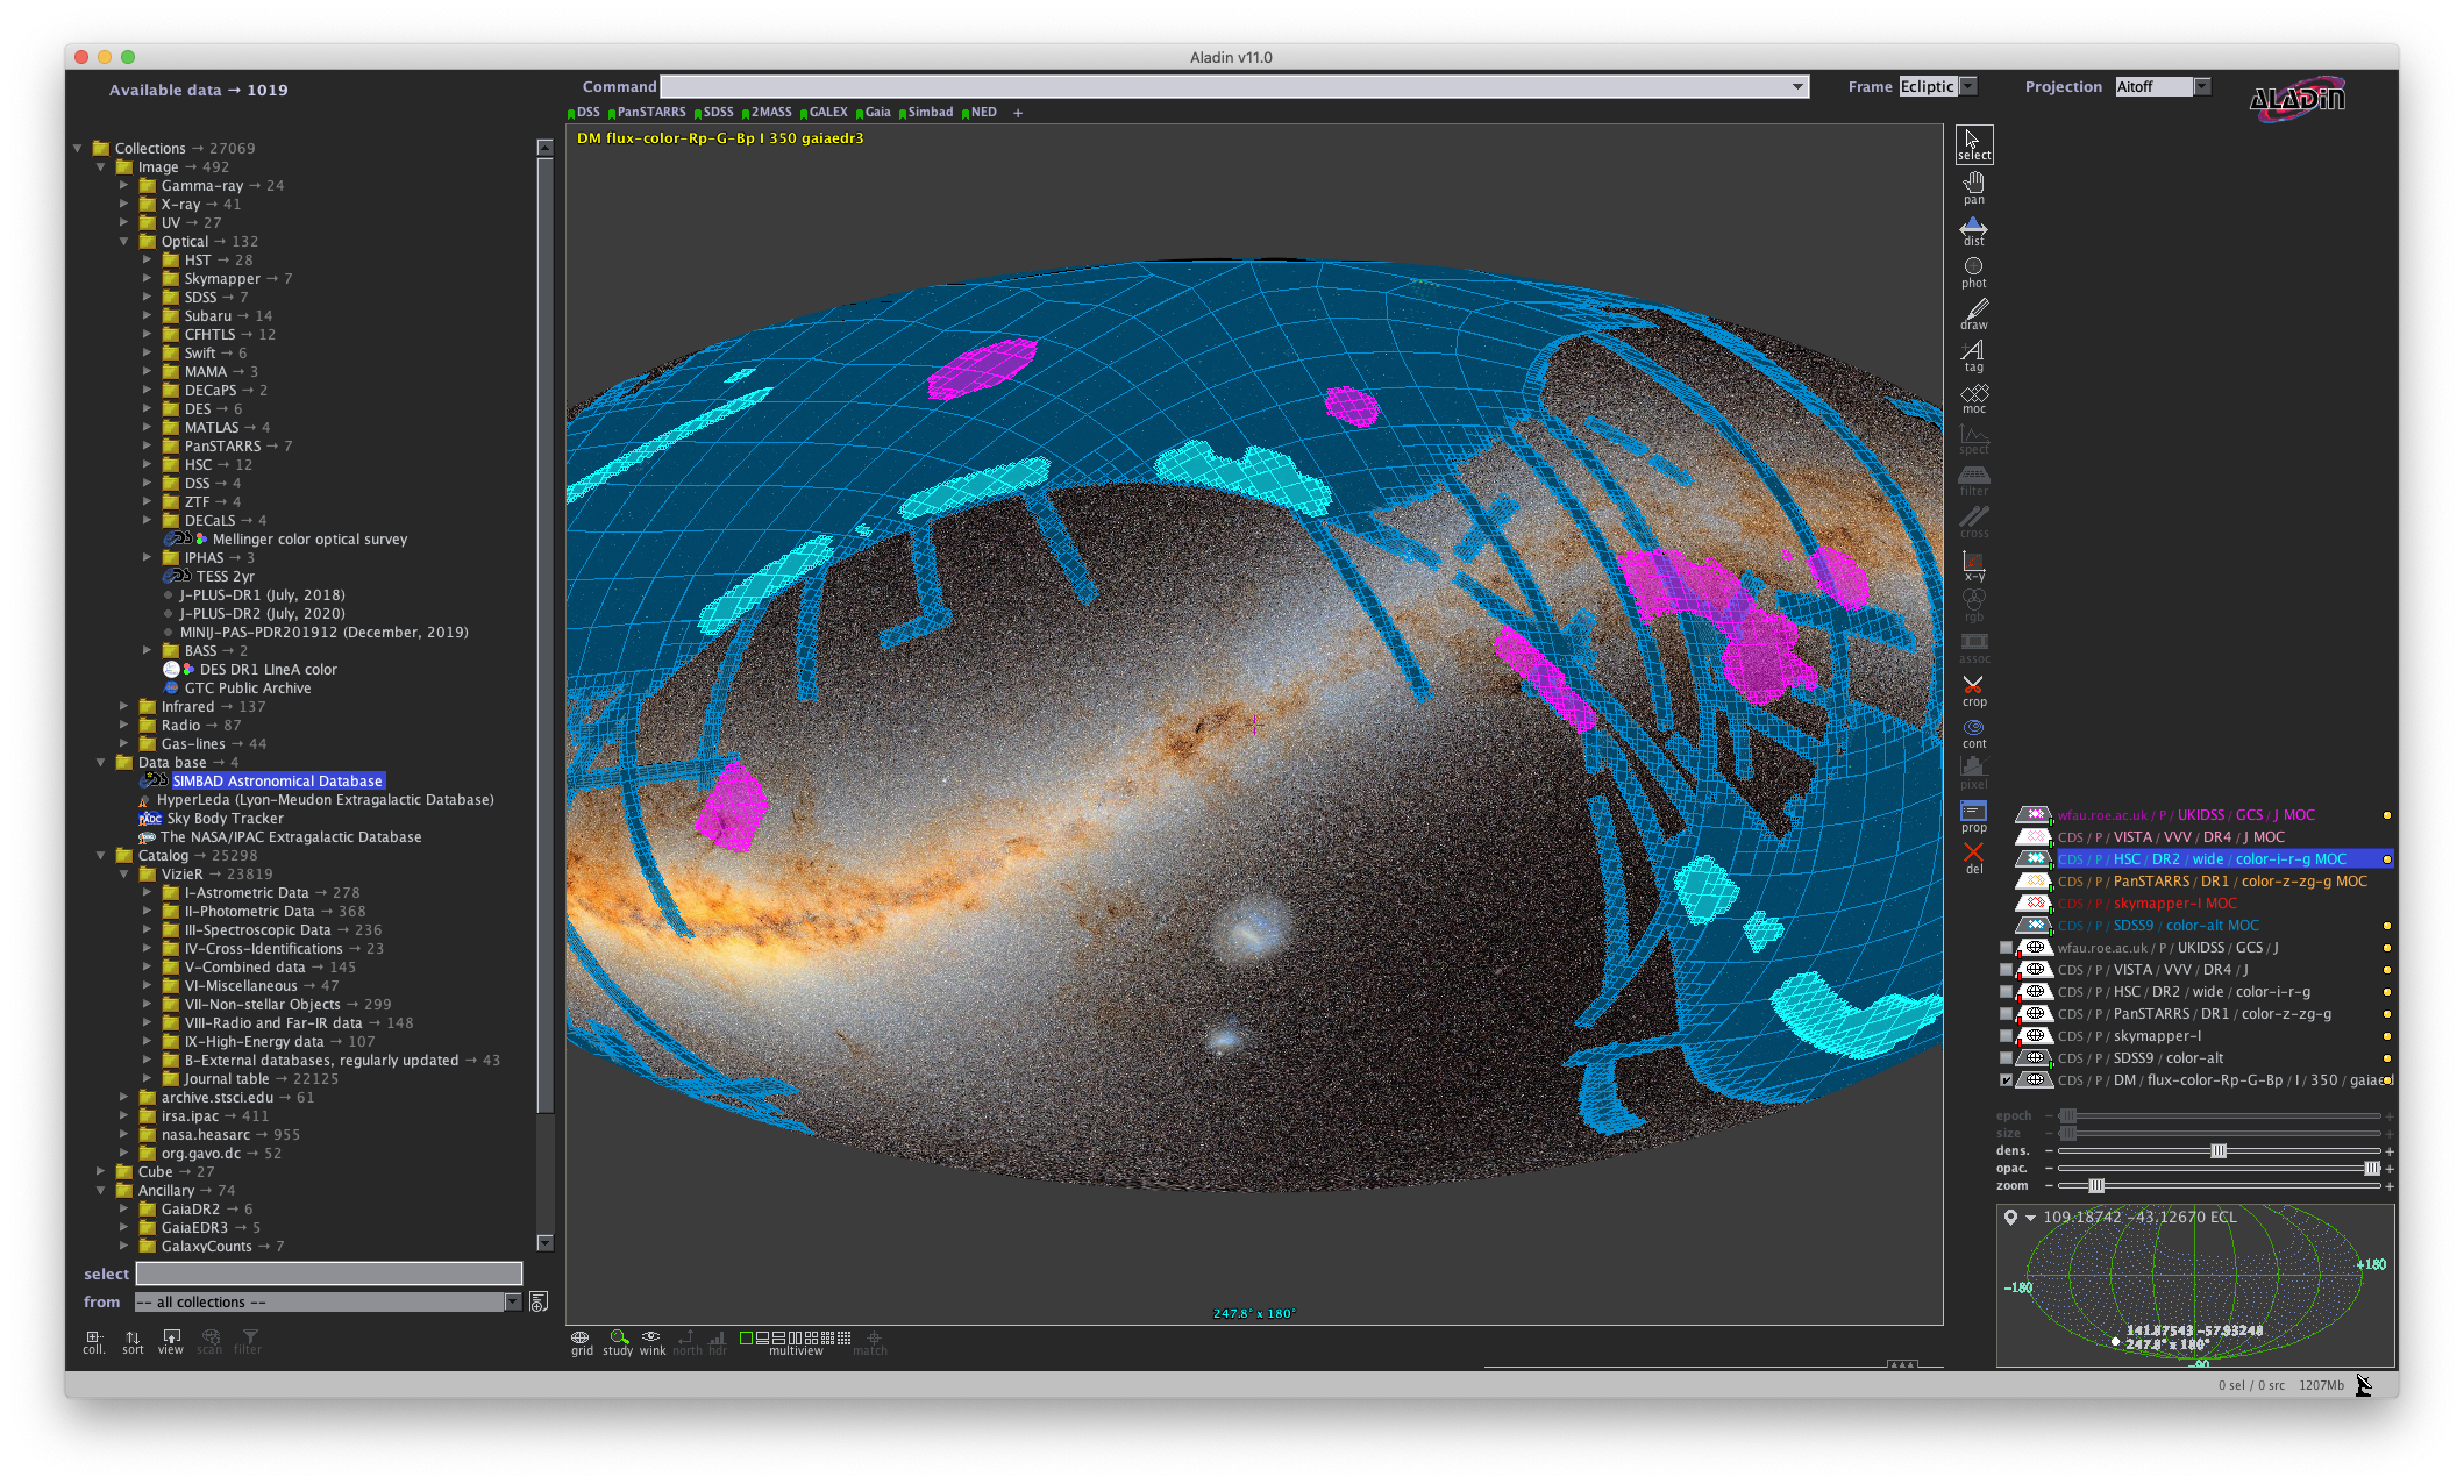2464x1484 pixels.
Task: Click the red del delete icon
Action: 1974,858
